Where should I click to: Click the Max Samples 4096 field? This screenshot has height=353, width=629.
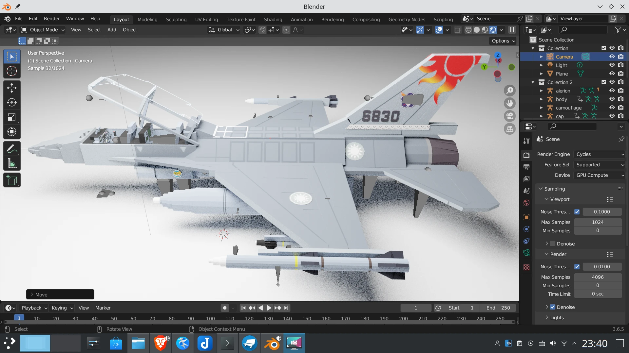click(598, 277)
